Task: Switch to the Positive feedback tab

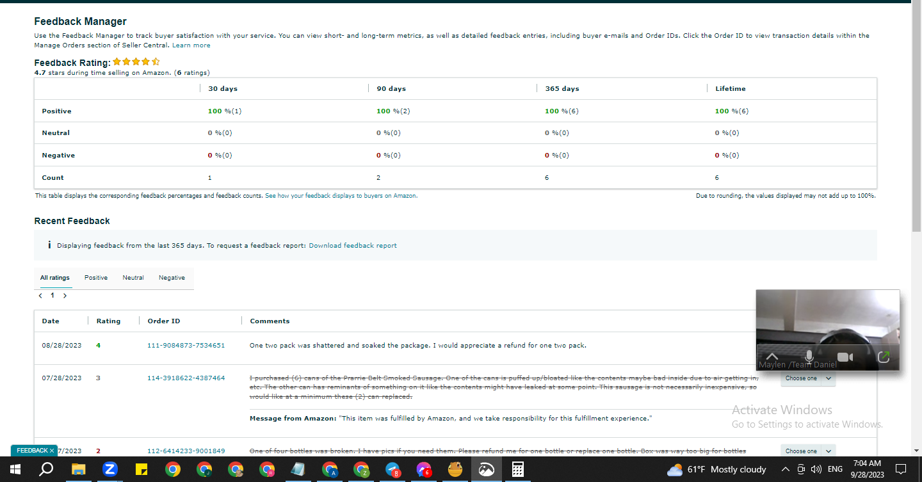Action: tap(96, 278)
